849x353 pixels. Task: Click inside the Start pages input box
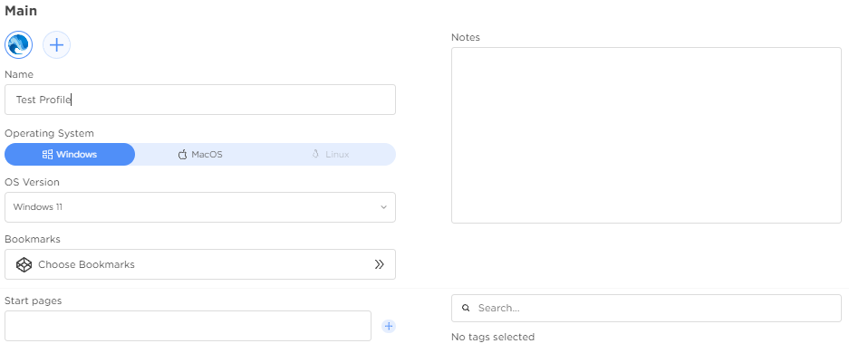188,326
